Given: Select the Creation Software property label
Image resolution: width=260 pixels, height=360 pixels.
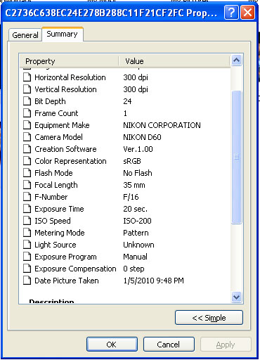Looking at the screenshot, I should [65, 149].
